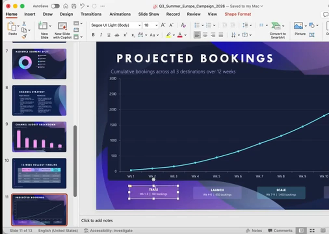Insert a Picture
The height and width of the screenshot is (234, 329).
[298, 26]
